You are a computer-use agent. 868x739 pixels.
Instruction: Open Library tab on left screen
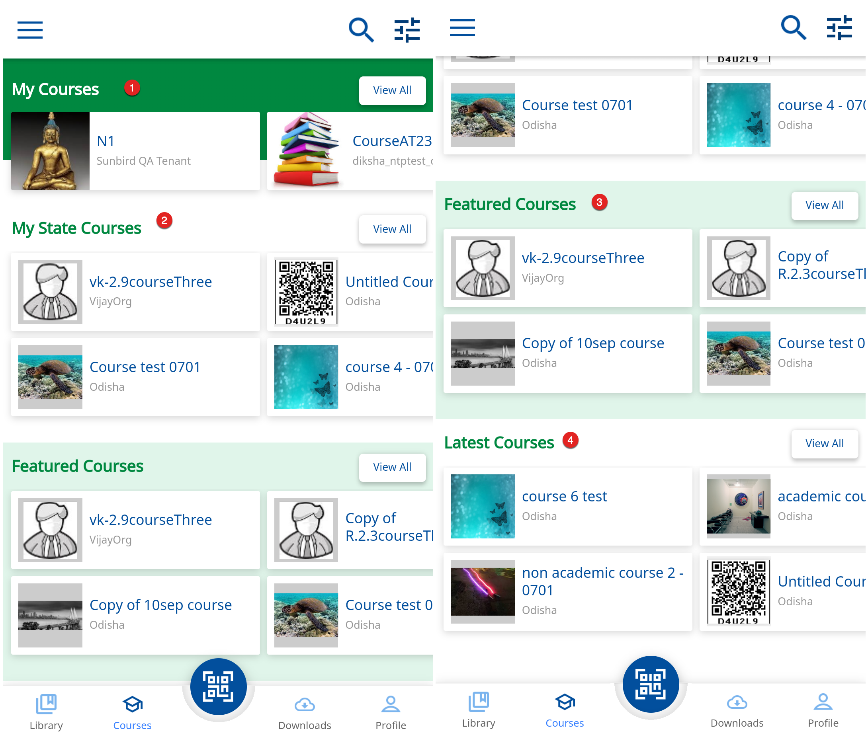point(46,713)
